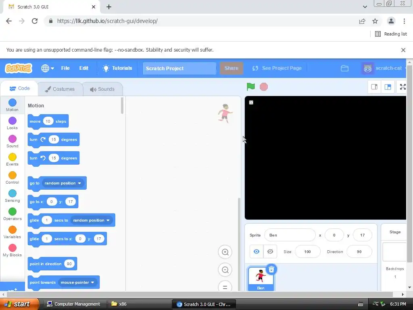This screenshot has width=413, height=310.
Task: Click the Scratch Project title field
Action: 179,68
